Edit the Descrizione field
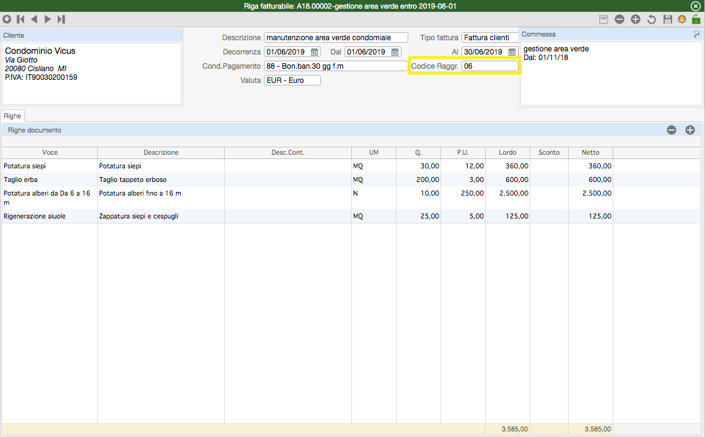Image resolution: width=705 pixels, height=437 pixels. (x=336, y=38)
